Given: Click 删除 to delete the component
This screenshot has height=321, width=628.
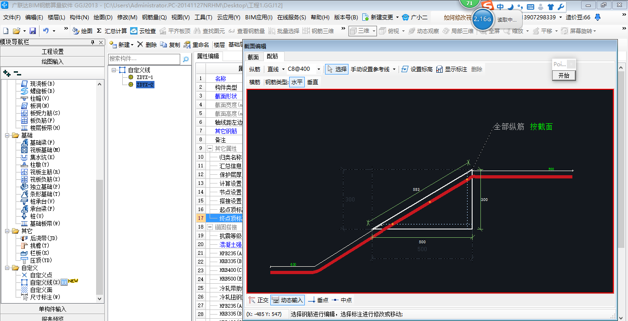Looking at the screenshot, I should 147,45.
